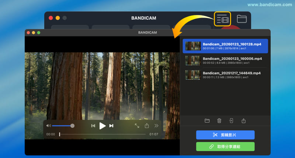Open containing folder icon below video list

pos(207,121)
